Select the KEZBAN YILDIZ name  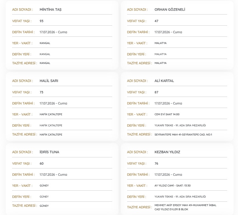[x=167, y=152]
